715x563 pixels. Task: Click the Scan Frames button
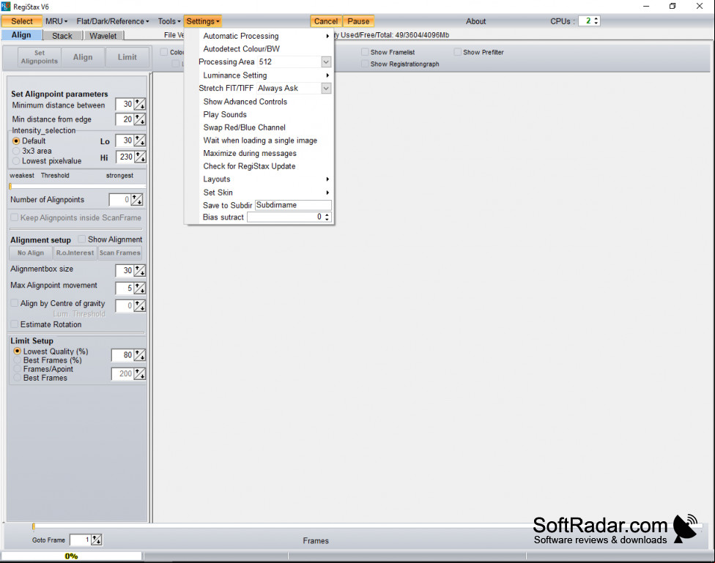[120, 253]
